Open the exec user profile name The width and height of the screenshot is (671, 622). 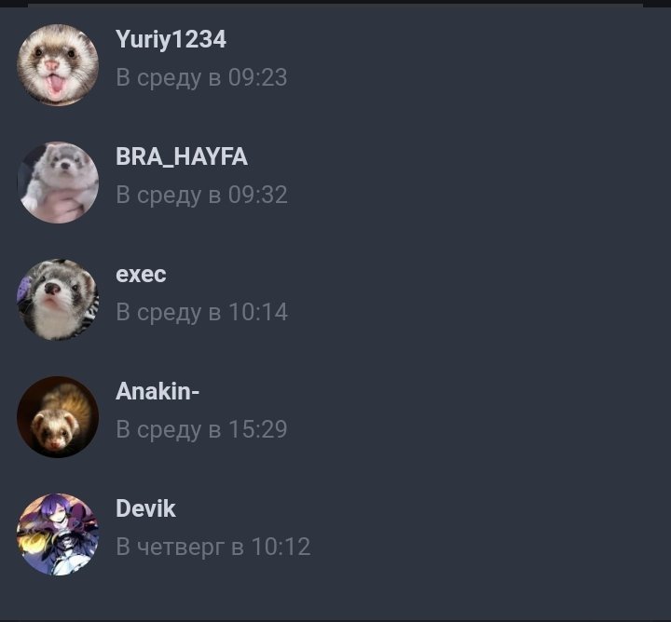(141, 274)
